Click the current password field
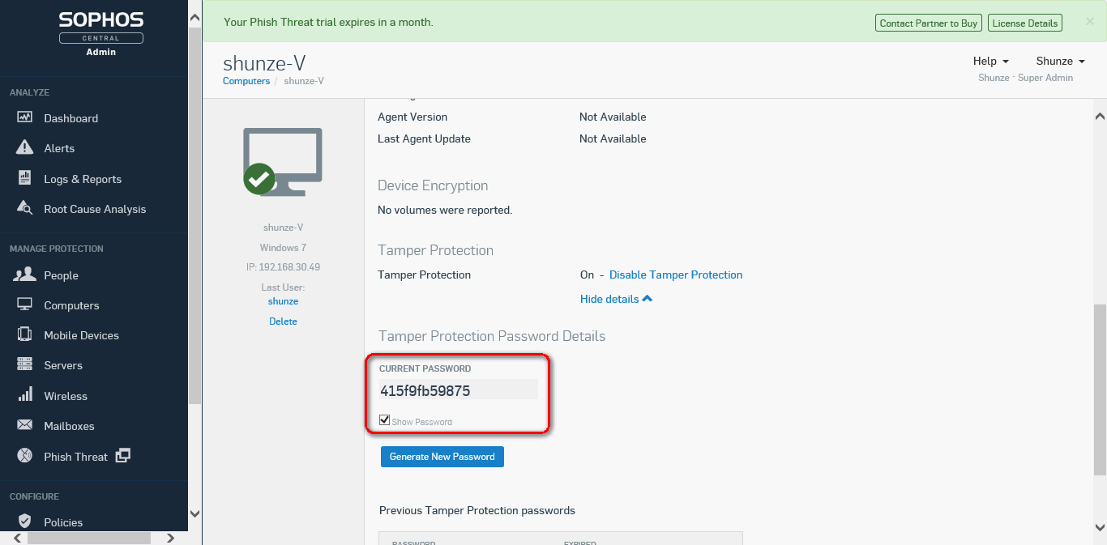This screenshot has width=1107, height=545. (x=458, y=390)
